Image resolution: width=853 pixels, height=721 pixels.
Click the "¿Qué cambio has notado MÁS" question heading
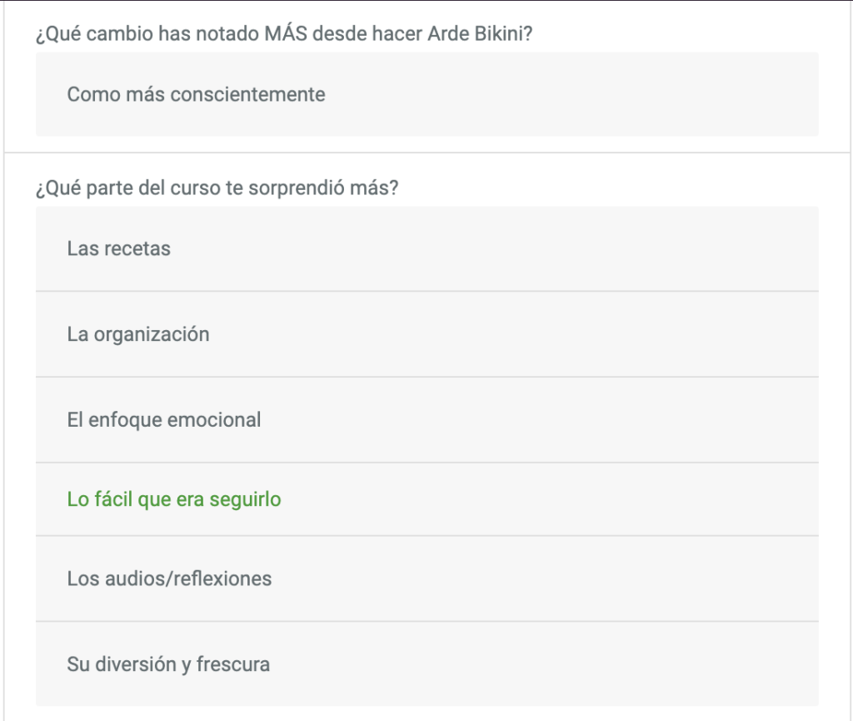(x=284, y=33)
